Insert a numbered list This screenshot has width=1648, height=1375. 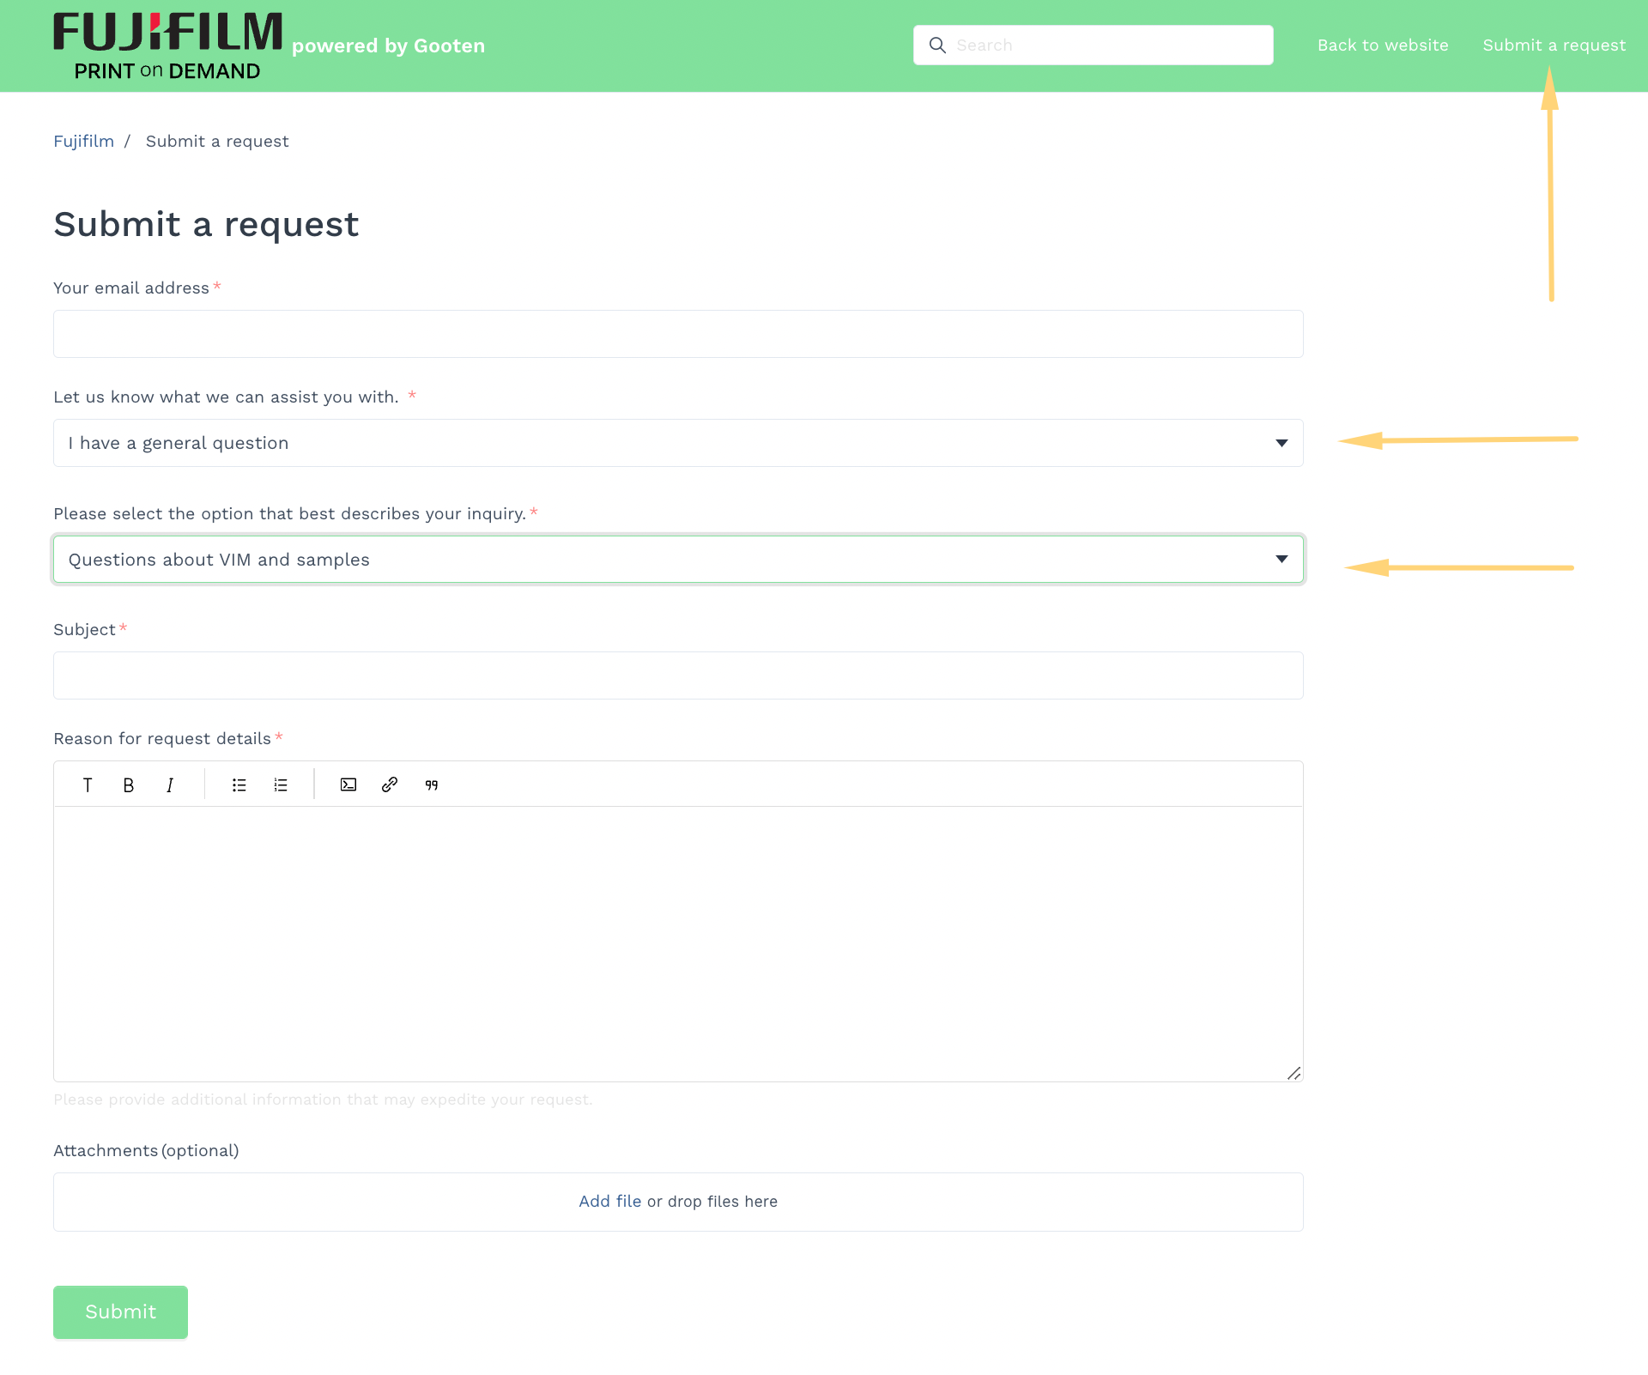tap(281, 784)
